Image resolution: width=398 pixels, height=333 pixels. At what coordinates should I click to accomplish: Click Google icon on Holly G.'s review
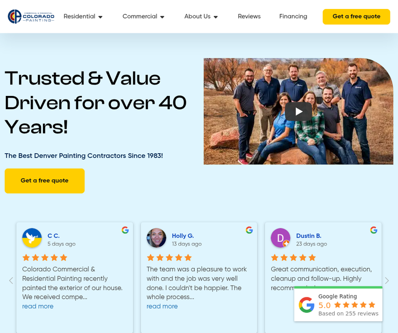click(x=249, y=230)
